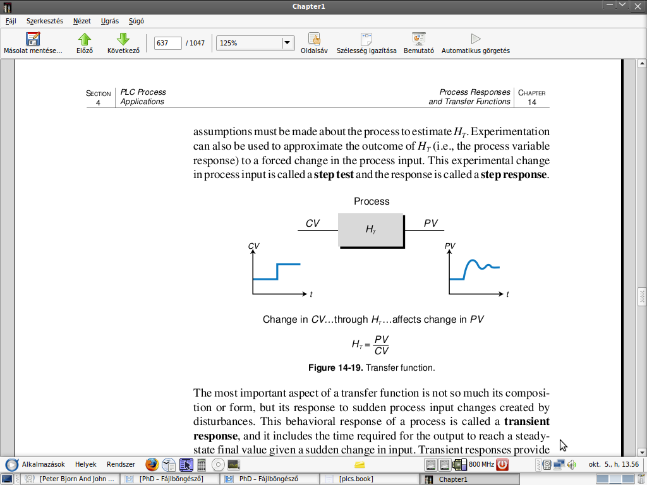
Task: Click the first drive monitor applet icon
Action: pyautogui.click(x=430, y=465)
